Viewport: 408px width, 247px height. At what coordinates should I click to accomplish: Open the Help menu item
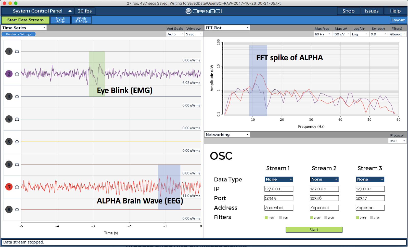(395, 11)
